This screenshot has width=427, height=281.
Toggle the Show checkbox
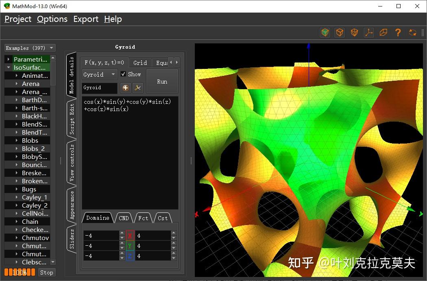pyautogui.click(x=123, y=74)
